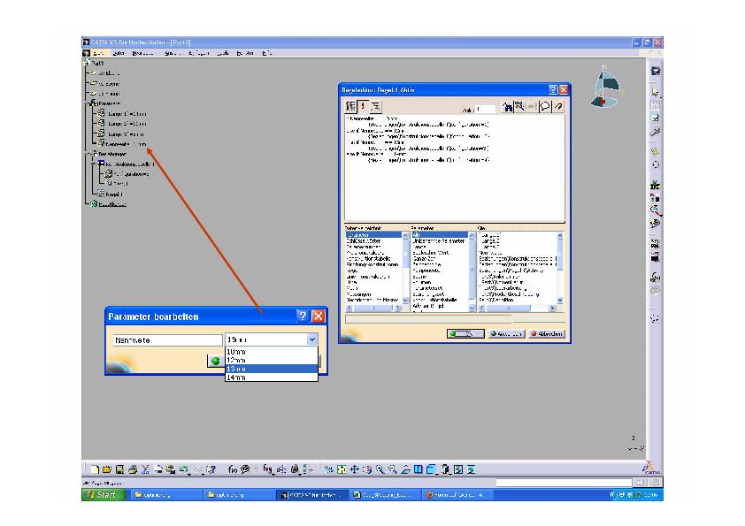Click the Normal View icon

(405, 469)
